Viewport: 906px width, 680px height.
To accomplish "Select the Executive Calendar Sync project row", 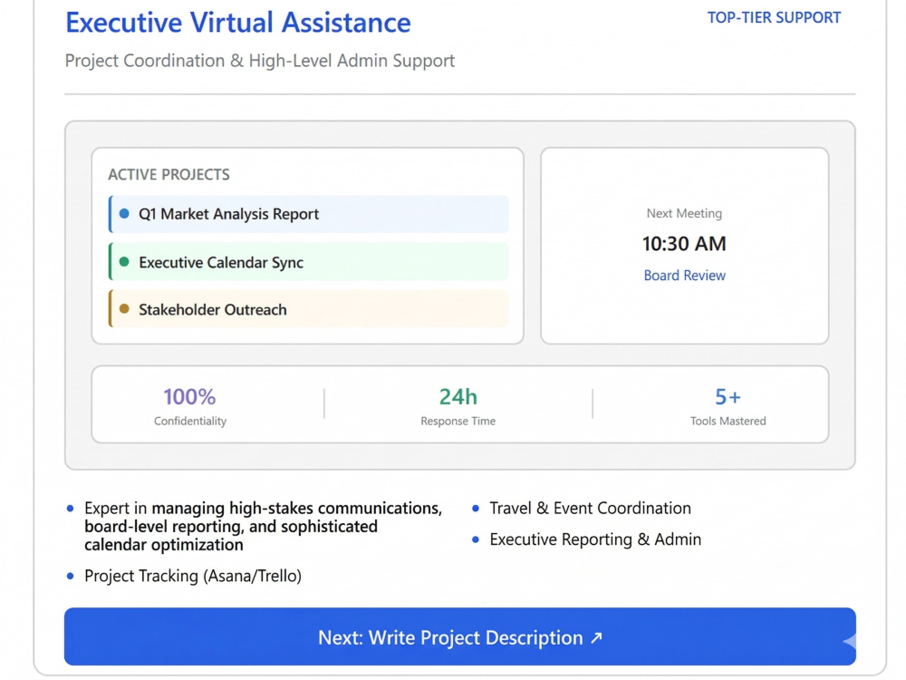I will point(309,262).
